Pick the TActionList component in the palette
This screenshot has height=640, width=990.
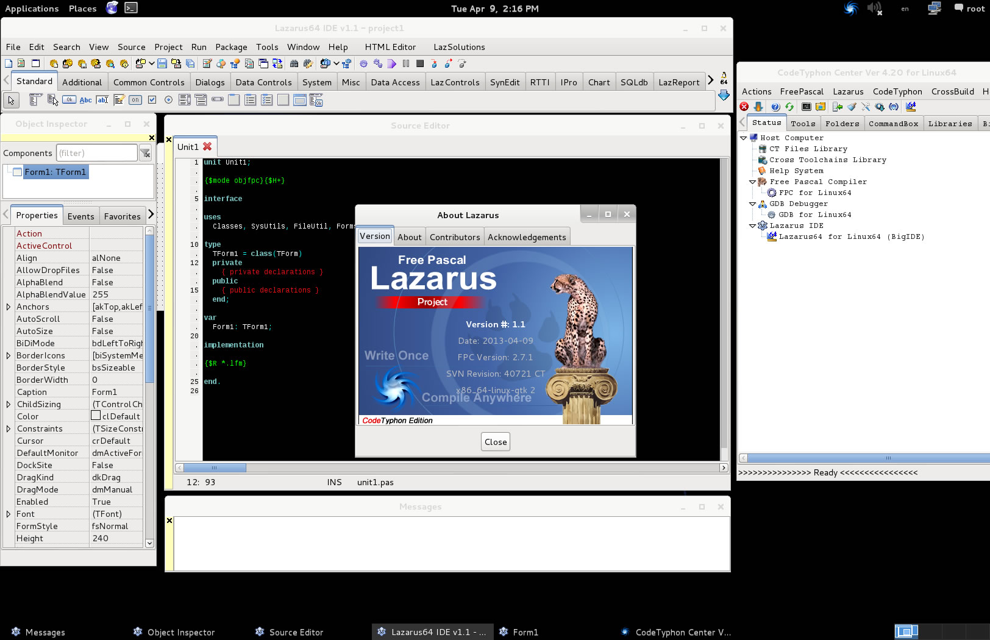click(x=316, y=100)
